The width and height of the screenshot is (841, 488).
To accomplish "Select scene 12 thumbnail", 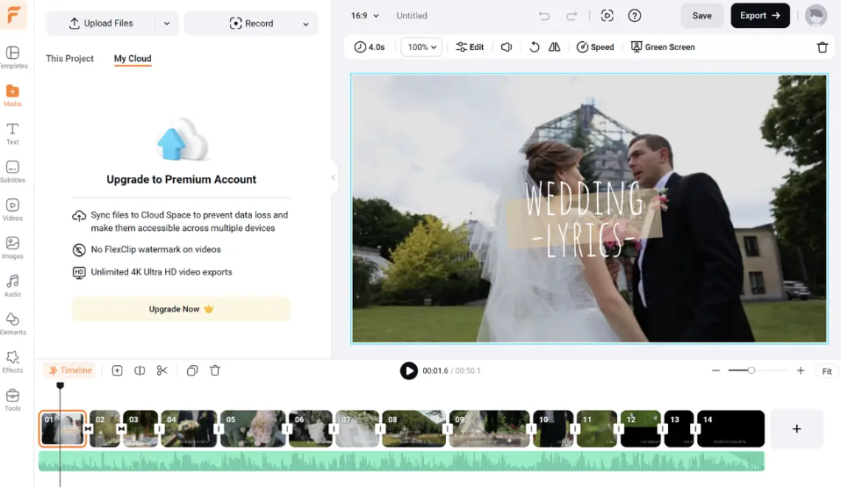I will pos(640,428).
